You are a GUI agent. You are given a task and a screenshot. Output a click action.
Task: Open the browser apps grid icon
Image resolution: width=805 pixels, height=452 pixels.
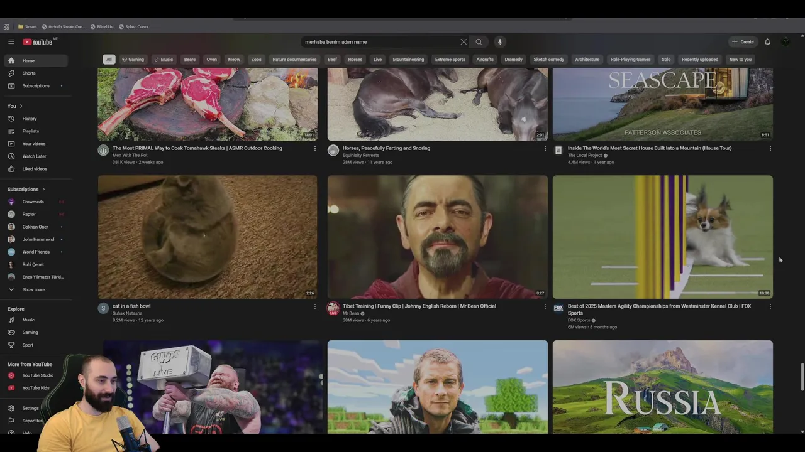click(x=6, y=27)
